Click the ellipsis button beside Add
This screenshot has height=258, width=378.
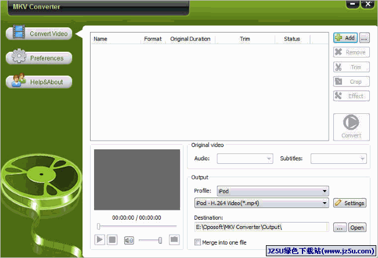point(364,38)
